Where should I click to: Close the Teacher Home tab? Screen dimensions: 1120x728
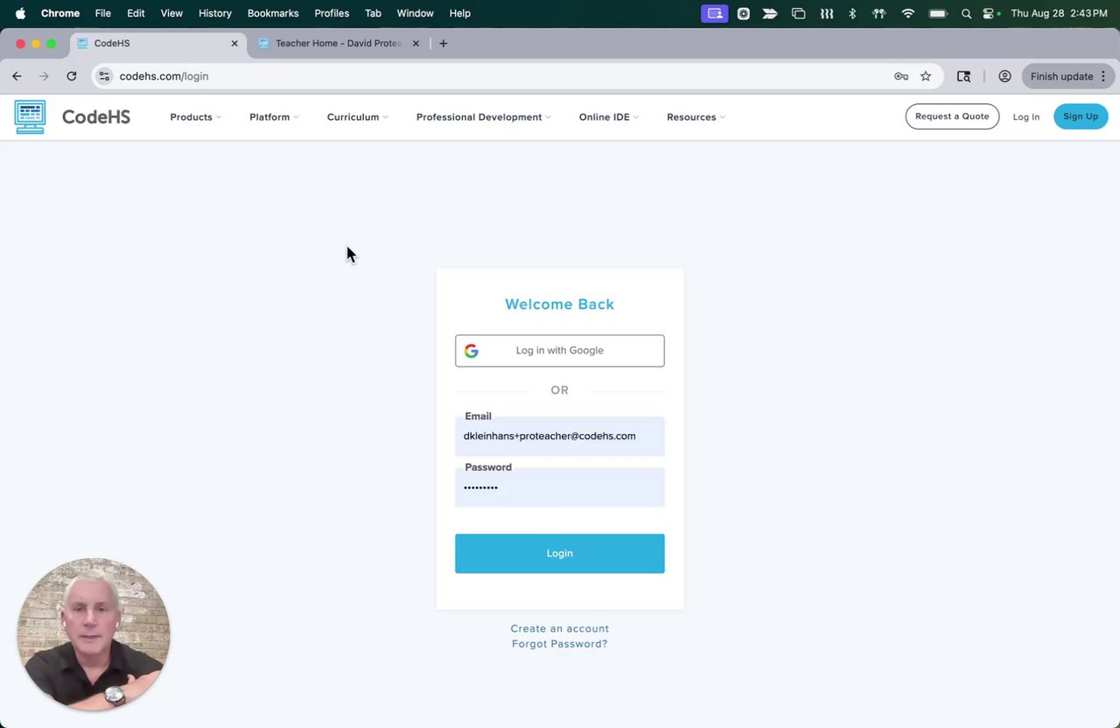[416, 43]
